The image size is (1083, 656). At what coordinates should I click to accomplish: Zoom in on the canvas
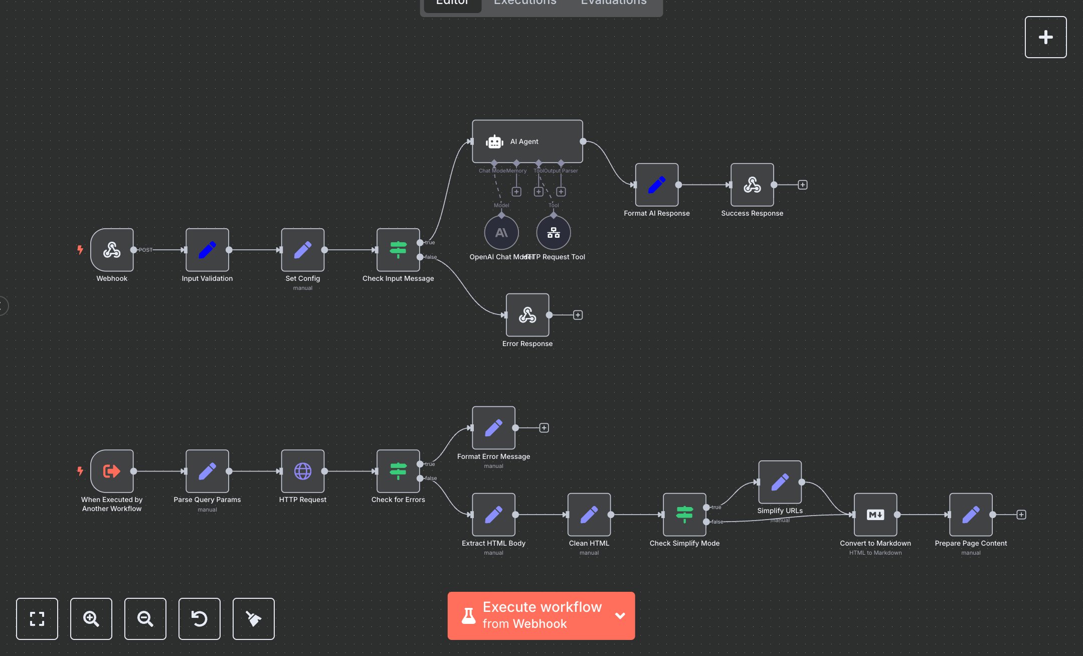[91, 619]
